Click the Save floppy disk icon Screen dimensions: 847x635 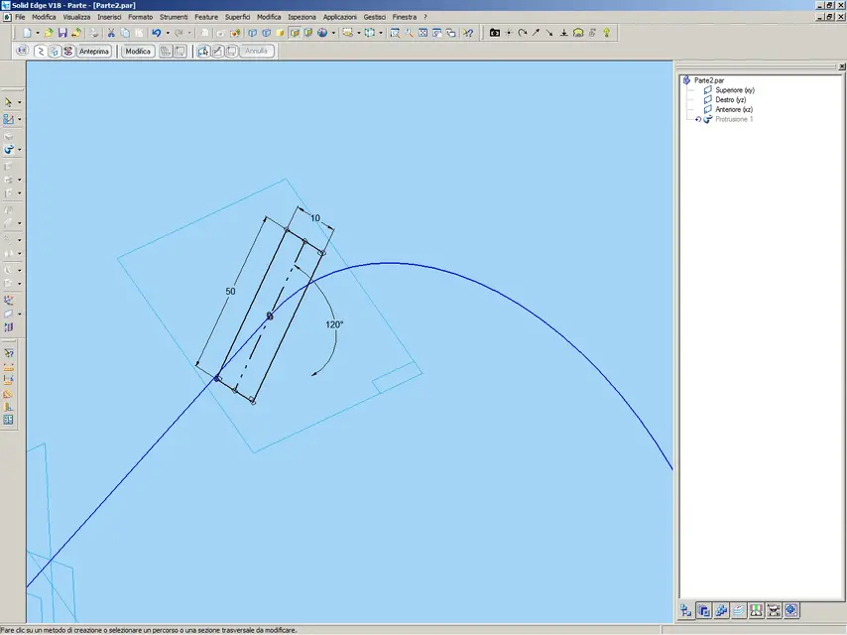[x=62, y=33]
